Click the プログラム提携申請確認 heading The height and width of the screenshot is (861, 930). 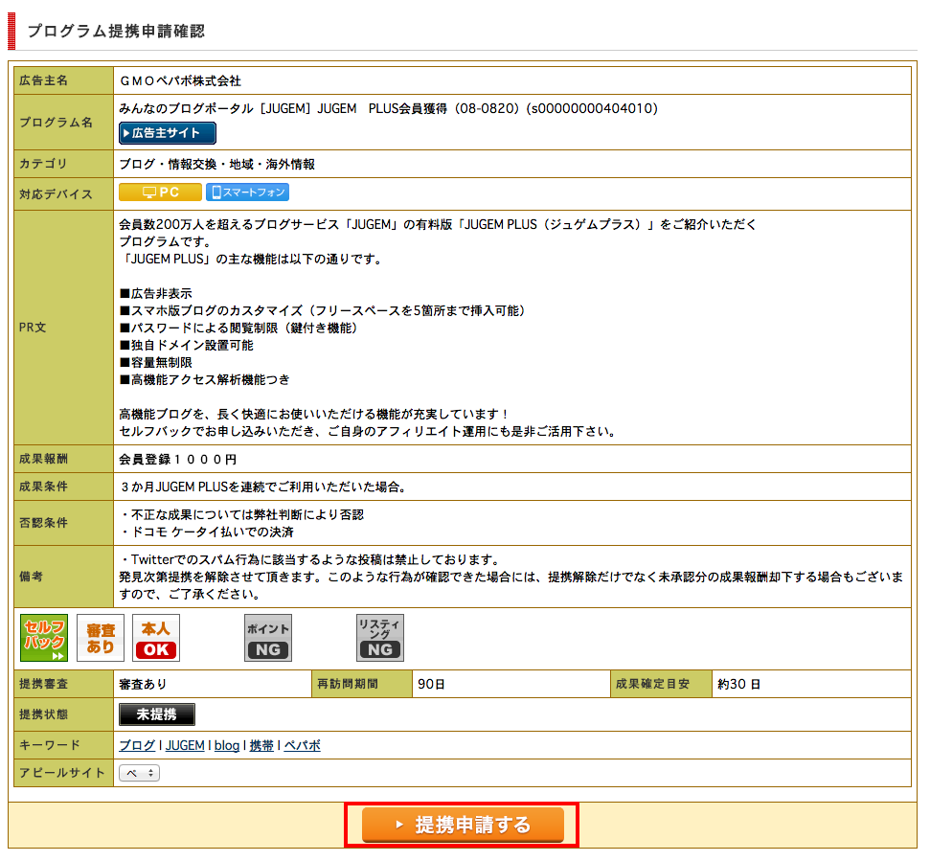tap(116, 31)
